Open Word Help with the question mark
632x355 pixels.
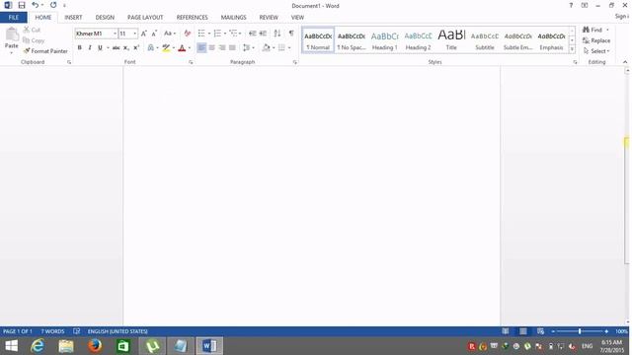click(571, 5)
